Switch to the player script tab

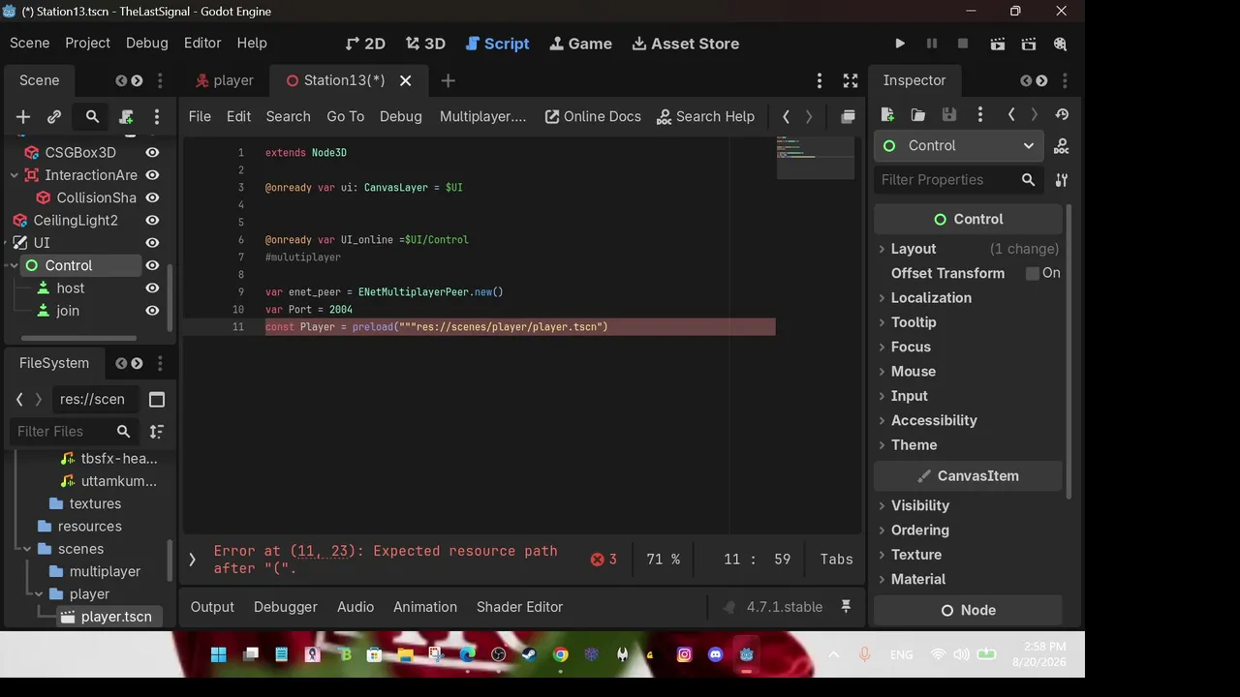point(224,80)
